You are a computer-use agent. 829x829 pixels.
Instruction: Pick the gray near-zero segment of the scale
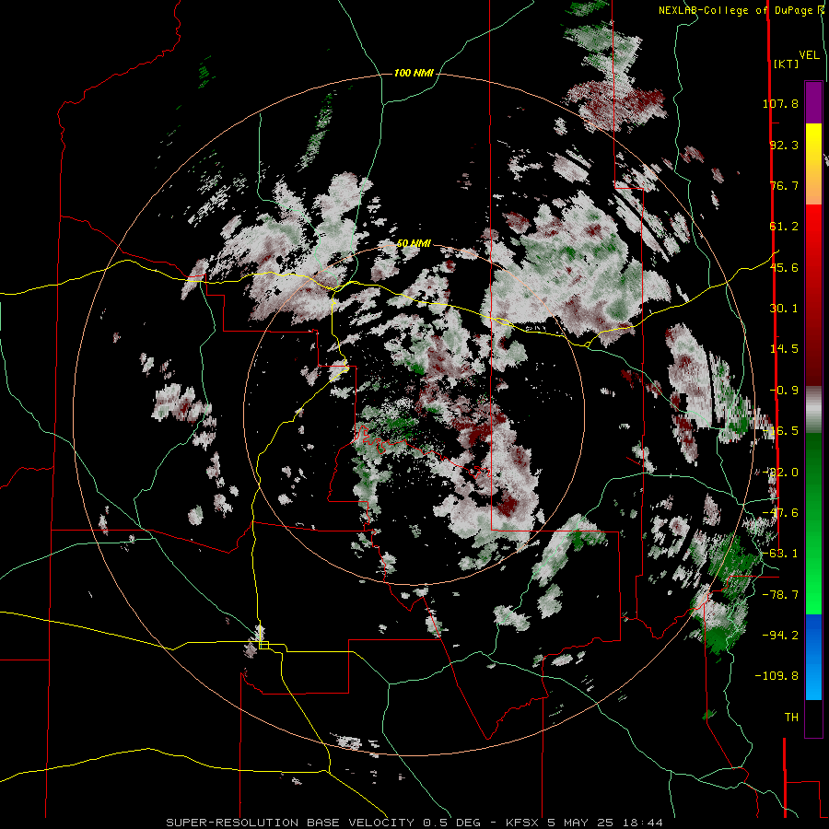click(813, 410)
